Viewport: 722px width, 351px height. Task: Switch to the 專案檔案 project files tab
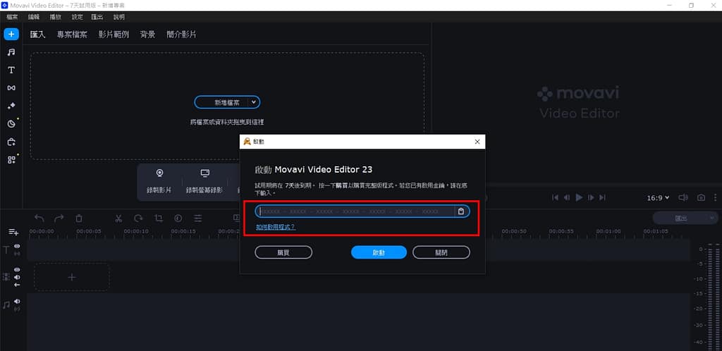click(72, 35)
